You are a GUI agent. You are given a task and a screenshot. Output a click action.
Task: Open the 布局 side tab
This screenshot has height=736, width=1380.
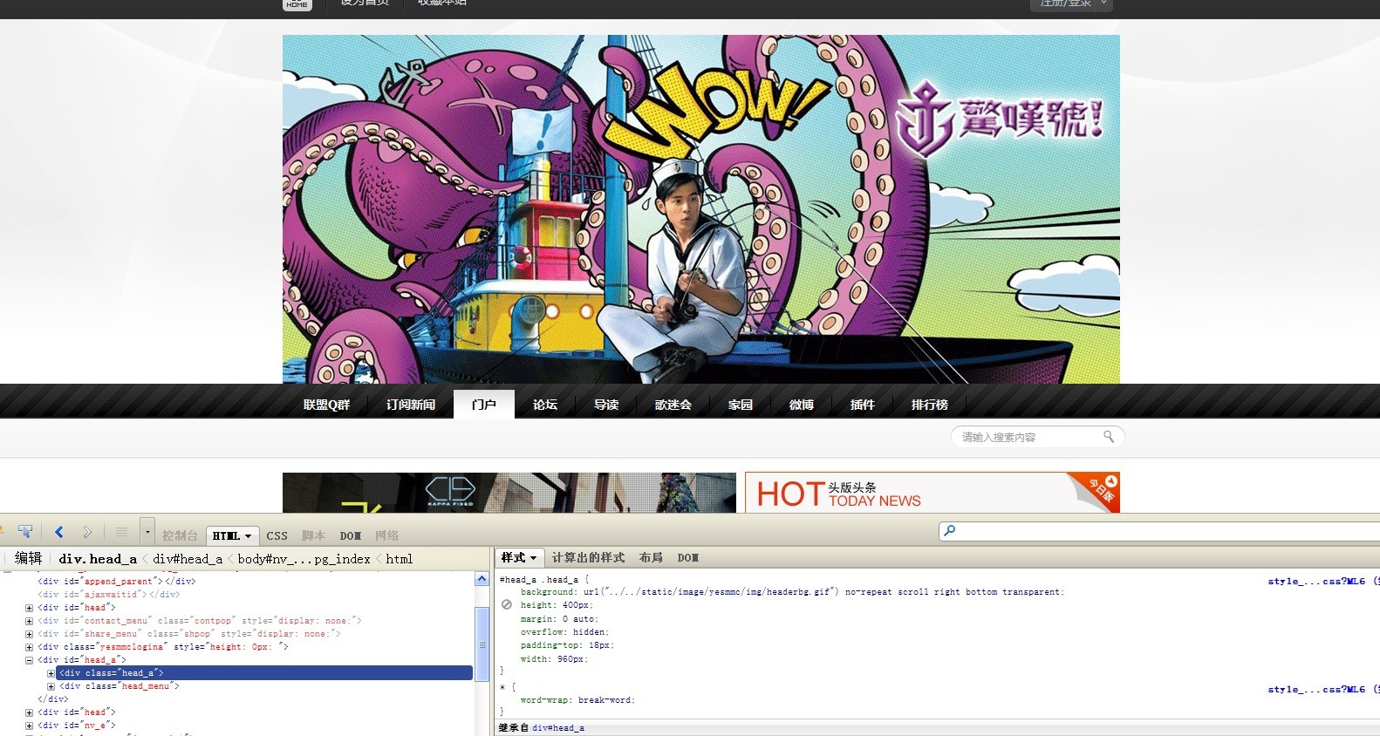[x=651, y=557]
